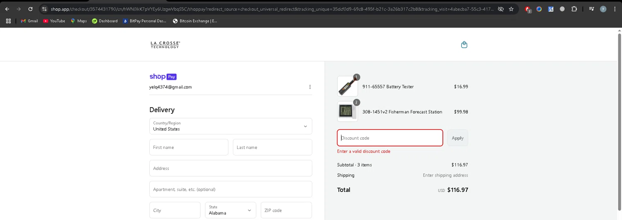The width and height of the screenshot is (622, 220).
Task: Click the browser forward arrow
Action: (x=19, y=9)
